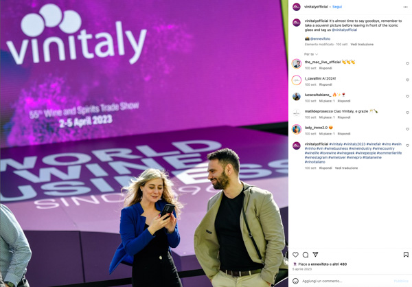Open the @ennevifoto photo credit link
Image resolution: width=412 pixels, height=287 pixels.
(320, 38)
